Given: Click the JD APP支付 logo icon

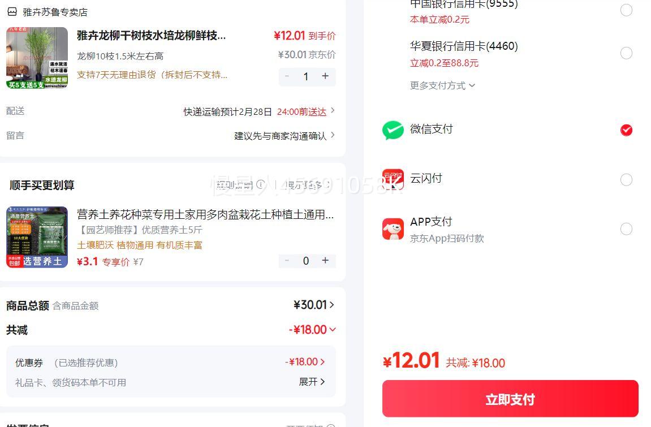Looking at the screenshot, I should [x=393, y=229].
